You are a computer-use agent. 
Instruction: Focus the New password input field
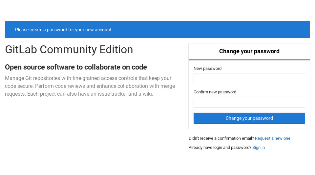pos(249,79)
